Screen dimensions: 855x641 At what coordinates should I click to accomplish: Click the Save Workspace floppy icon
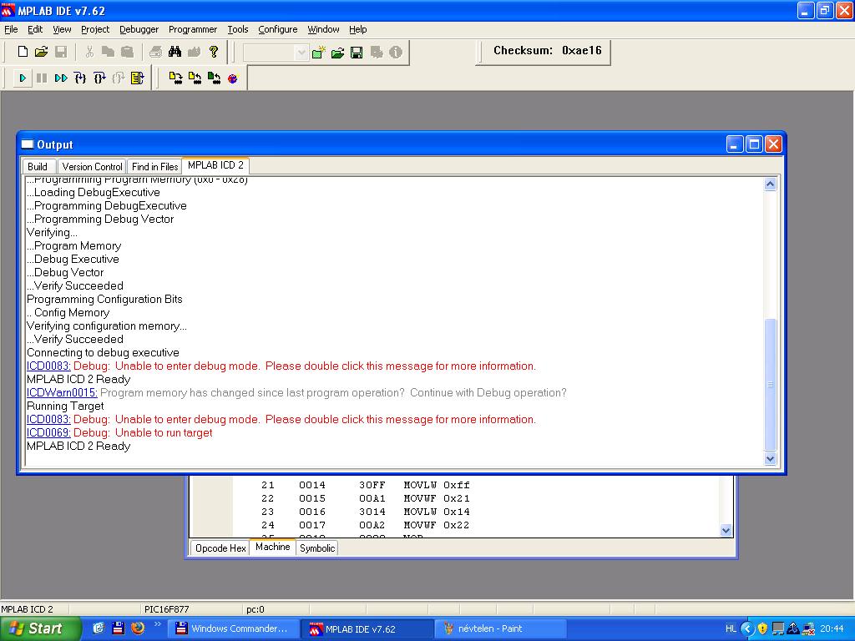[x=357, y=53]
